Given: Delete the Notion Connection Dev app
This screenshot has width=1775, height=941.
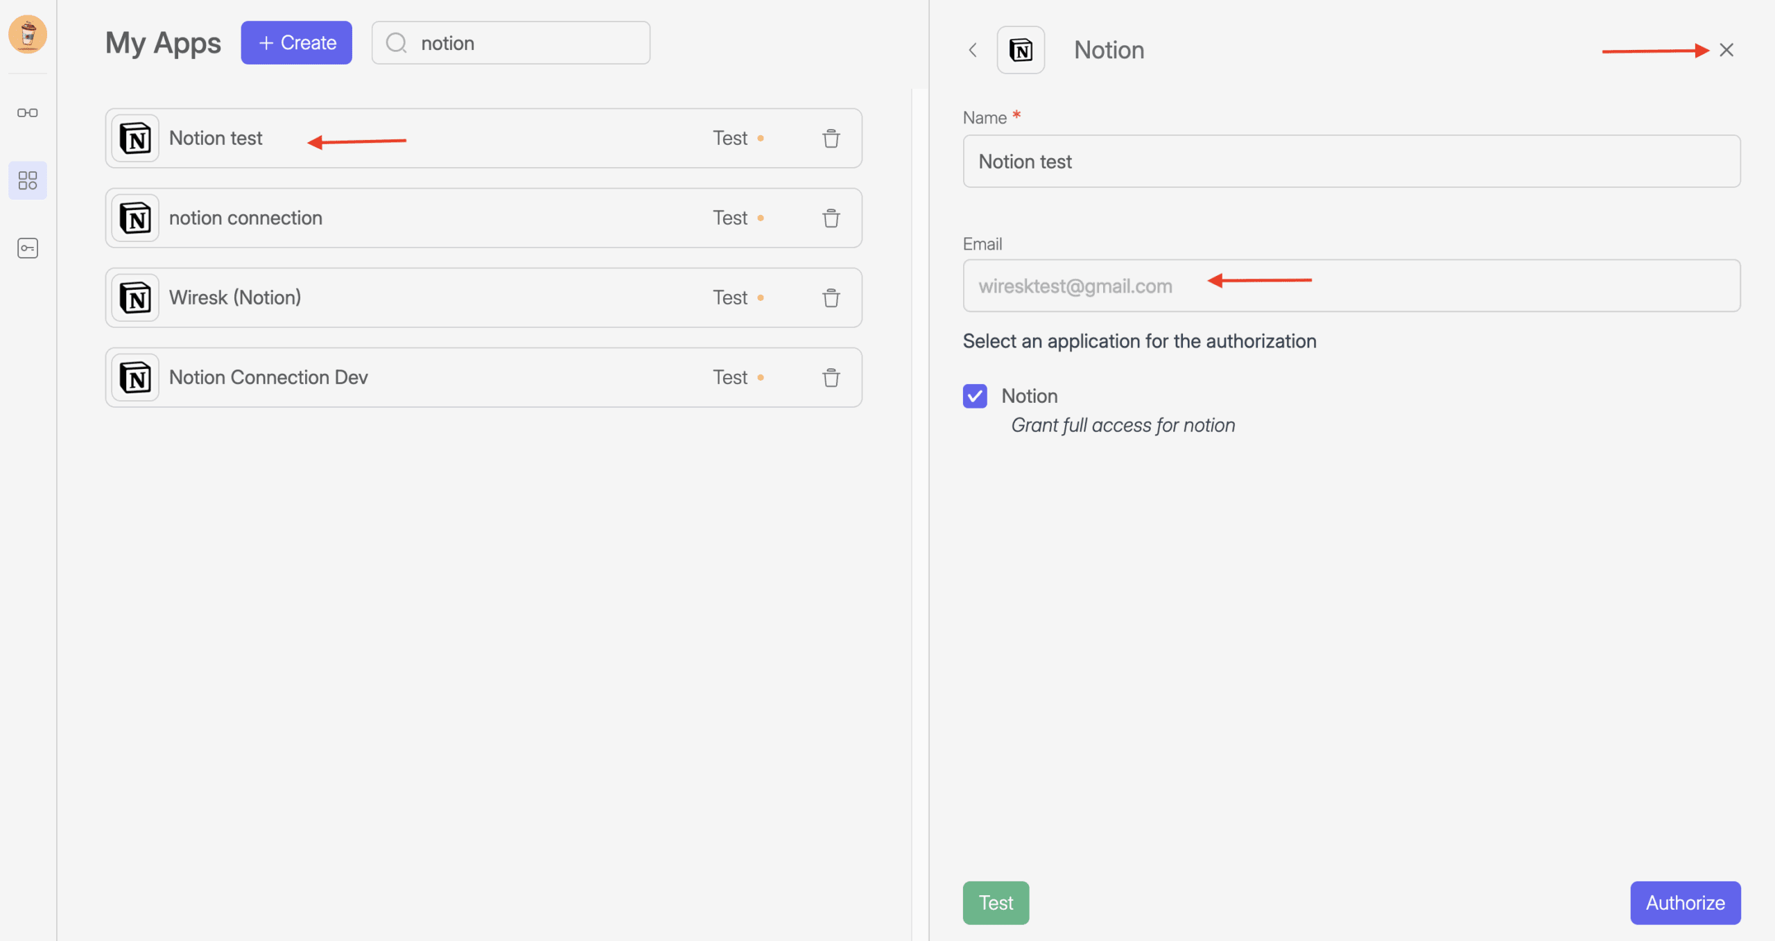Looking at the screenshot, I should tap(831, 378).
